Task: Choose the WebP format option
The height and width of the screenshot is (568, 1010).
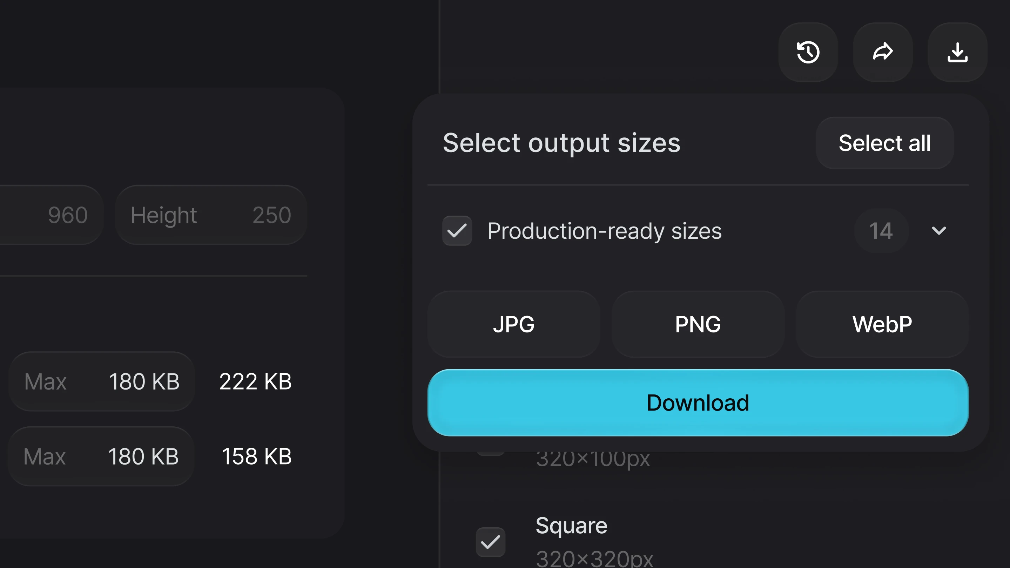Action: click(882, 324)
